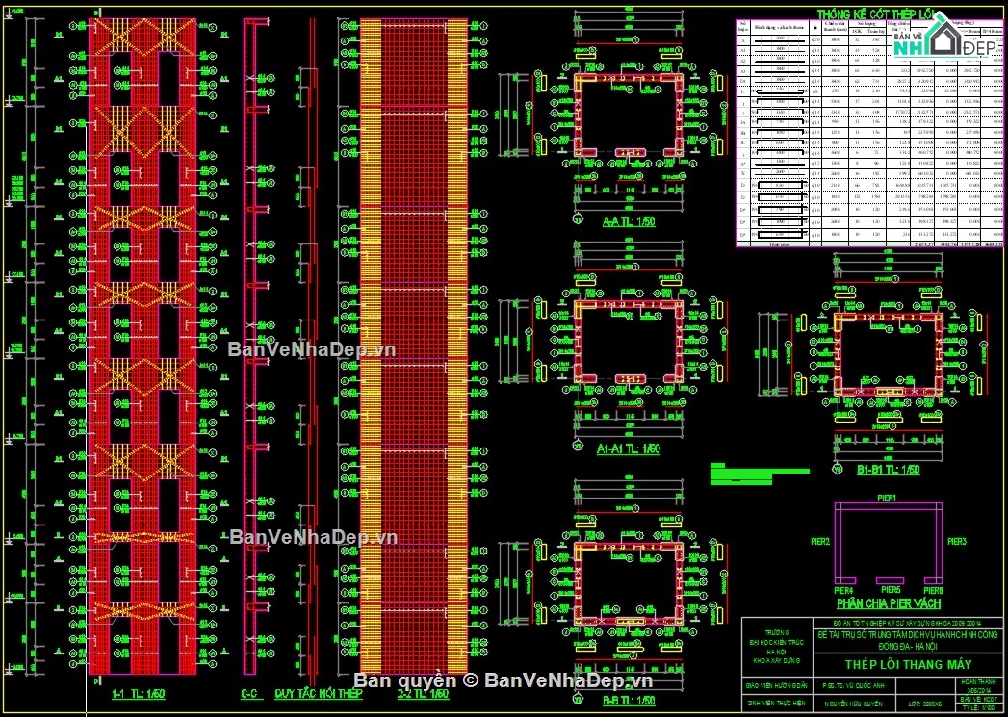Image resolution: width=1008 pixels, height=717 pixels.
Task: Click the PHÂN CHIA PIER VÁCH title
Action: 888,603
